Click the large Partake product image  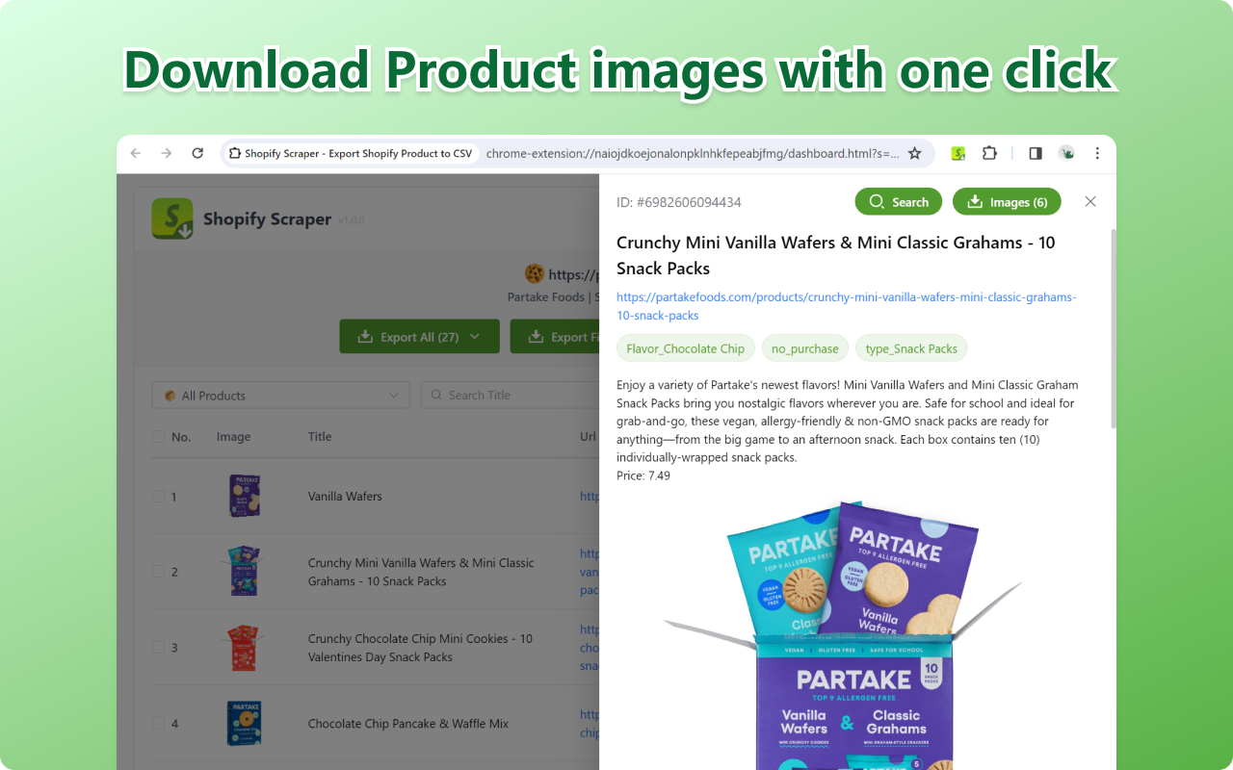(845, 635)
